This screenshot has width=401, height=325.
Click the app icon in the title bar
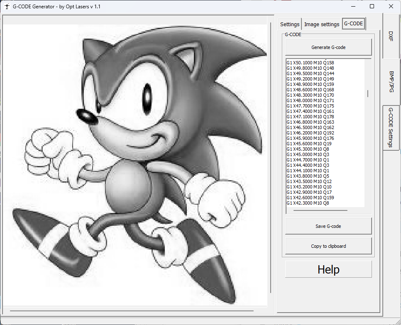pyautogui.click(x=7, y=6)
